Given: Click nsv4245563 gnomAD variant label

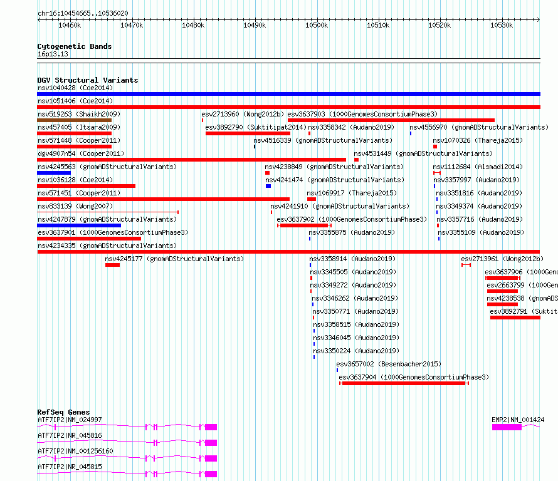Looking at the screenshot, I should click(107, 167).
